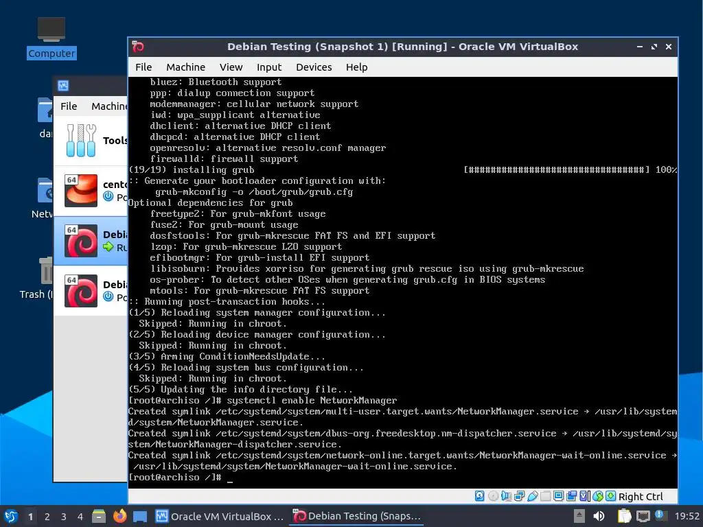Viewport: 703px width, 527px height.
Task: Click '(19/19) installing grub' line
Action: tap(192, 170)
